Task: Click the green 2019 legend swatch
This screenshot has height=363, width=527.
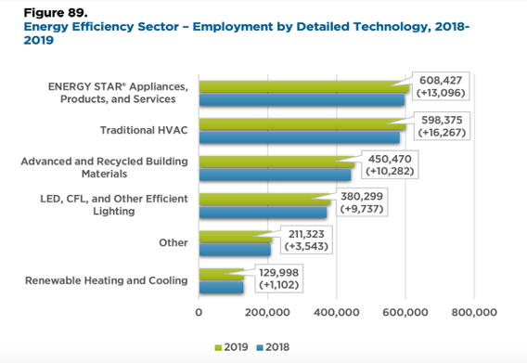Action: [x=218, y=347]
